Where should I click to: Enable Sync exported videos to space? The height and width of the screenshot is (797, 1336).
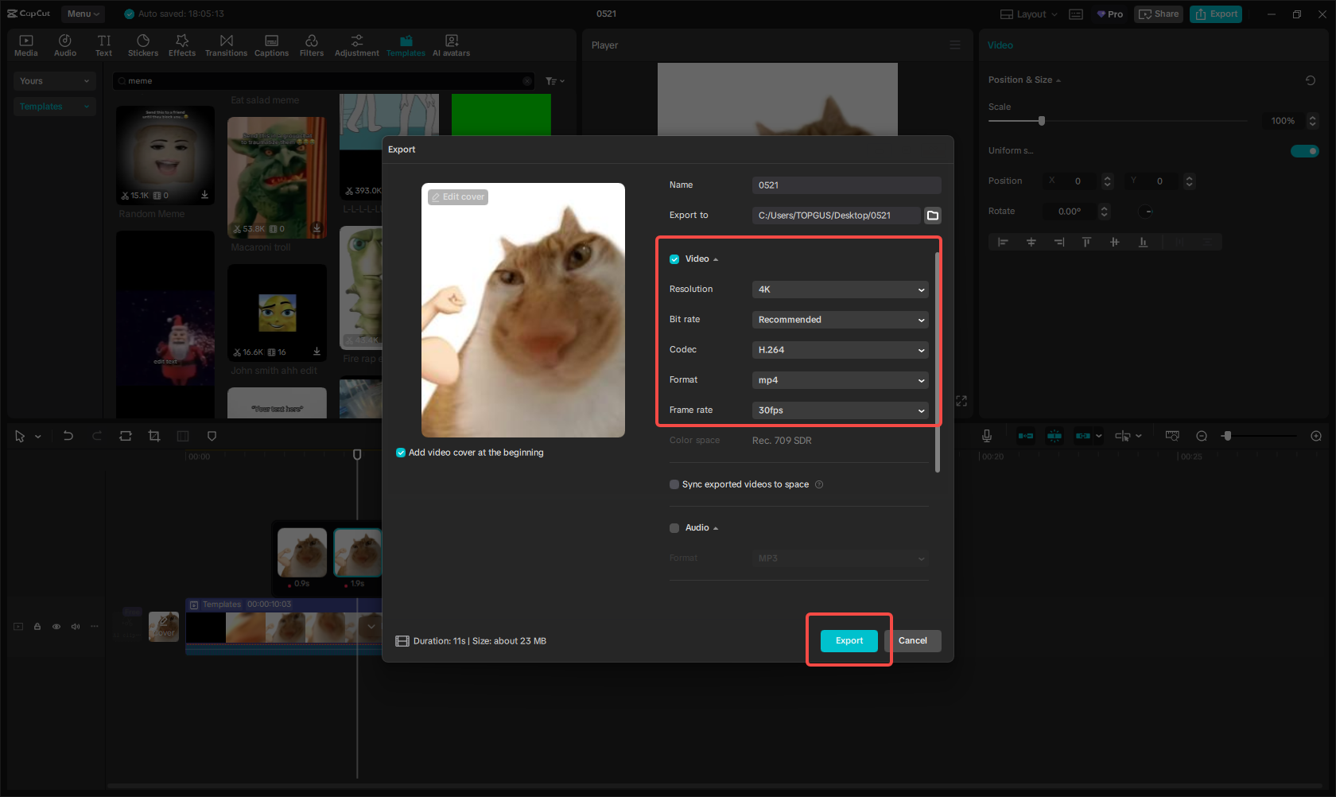click(x=674, y=484)
